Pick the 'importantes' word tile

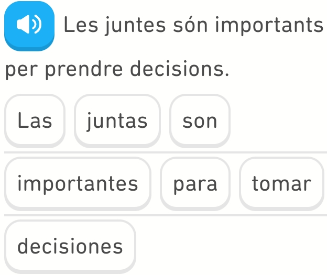pyautogui.click(x=78, y=184)
